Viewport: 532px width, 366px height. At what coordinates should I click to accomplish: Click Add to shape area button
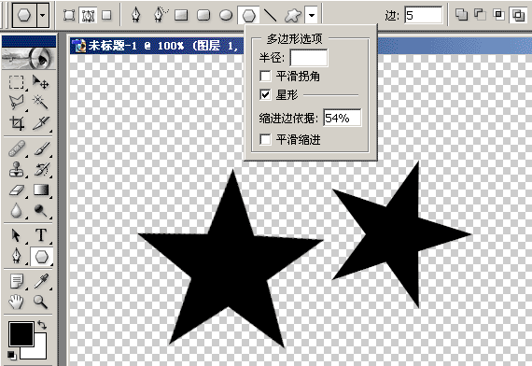click(461, 15)
